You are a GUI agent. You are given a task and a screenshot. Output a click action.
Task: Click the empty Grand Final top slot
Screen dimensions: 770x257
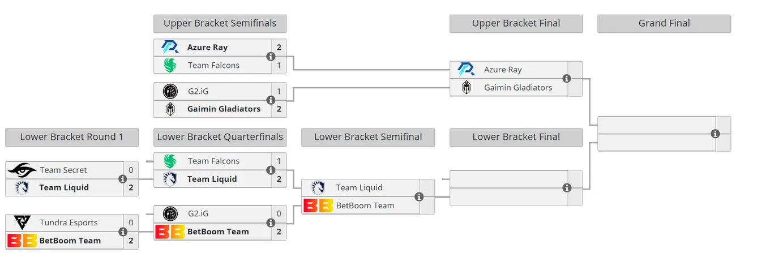[x=657, y=125]
